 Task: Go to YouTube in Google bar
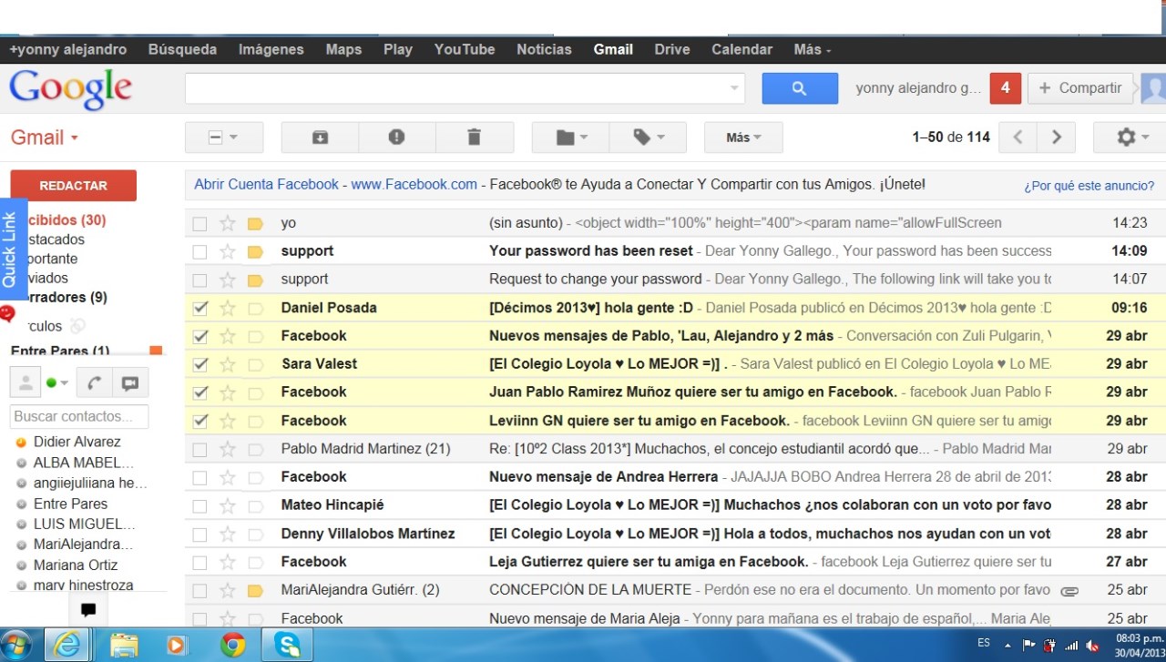coord(465,49)
